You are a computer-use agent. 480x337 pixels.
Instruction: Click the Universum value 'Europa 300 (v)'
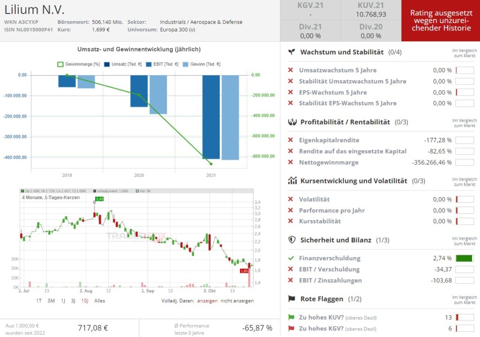click(178, 30)
